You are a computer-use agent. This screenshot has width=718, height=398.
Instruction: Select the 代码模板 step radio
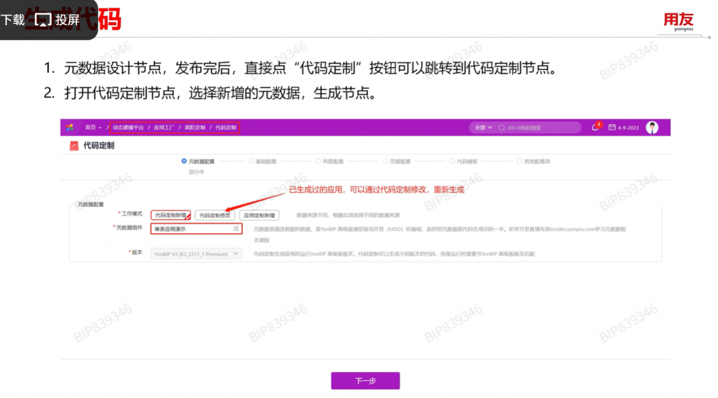[x=452, y=161]
